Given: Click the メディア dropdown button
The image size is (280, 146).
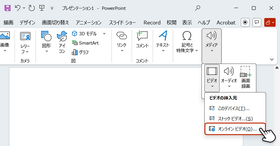Looking at the screenshot, I should pos(212,46).
